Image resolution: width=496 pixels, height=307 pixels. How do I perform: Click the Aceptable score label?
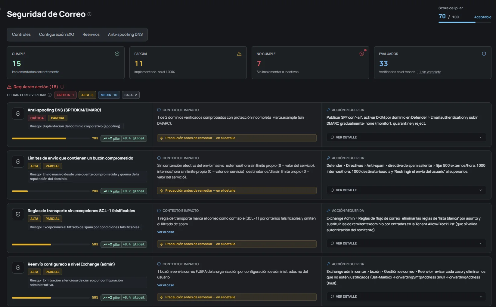pos(483,17)
